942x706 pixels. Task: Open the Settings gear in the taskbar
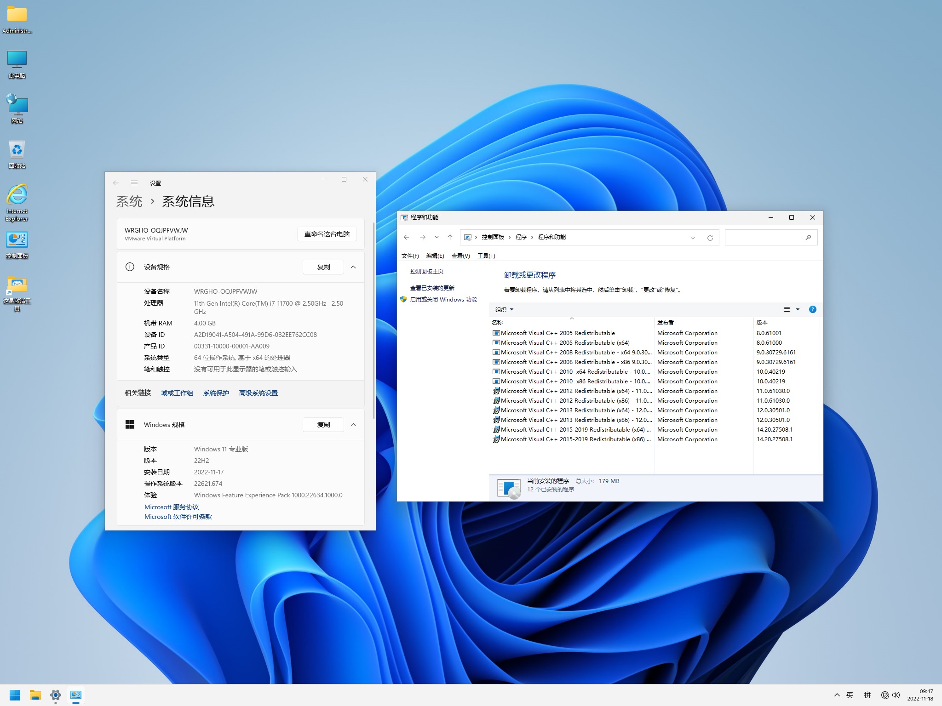[x=56, y=695]
